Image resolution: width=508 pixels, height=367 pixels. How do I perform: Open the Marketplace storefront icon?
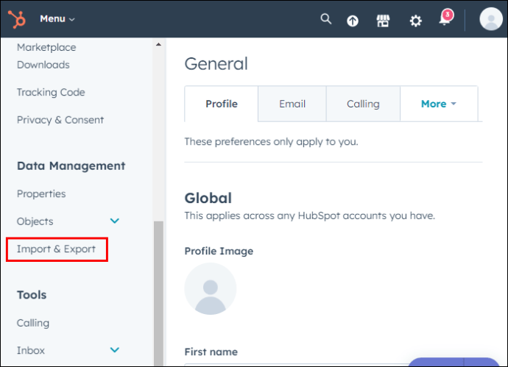pyautogui.click(x=383, y=21)
